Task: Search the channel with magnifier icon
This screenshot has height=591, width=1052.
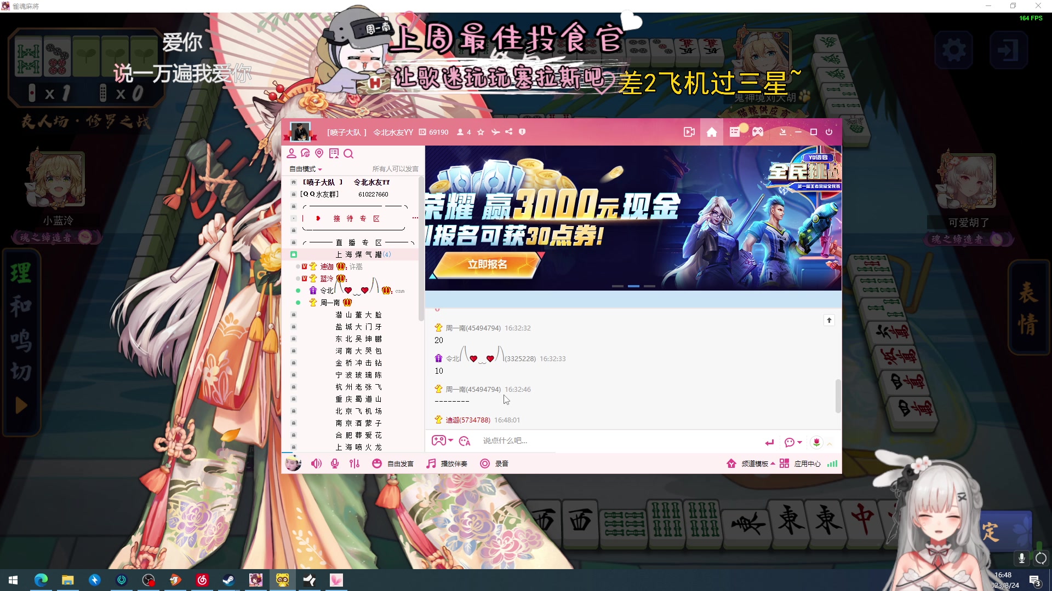Action: coord(348,154)
